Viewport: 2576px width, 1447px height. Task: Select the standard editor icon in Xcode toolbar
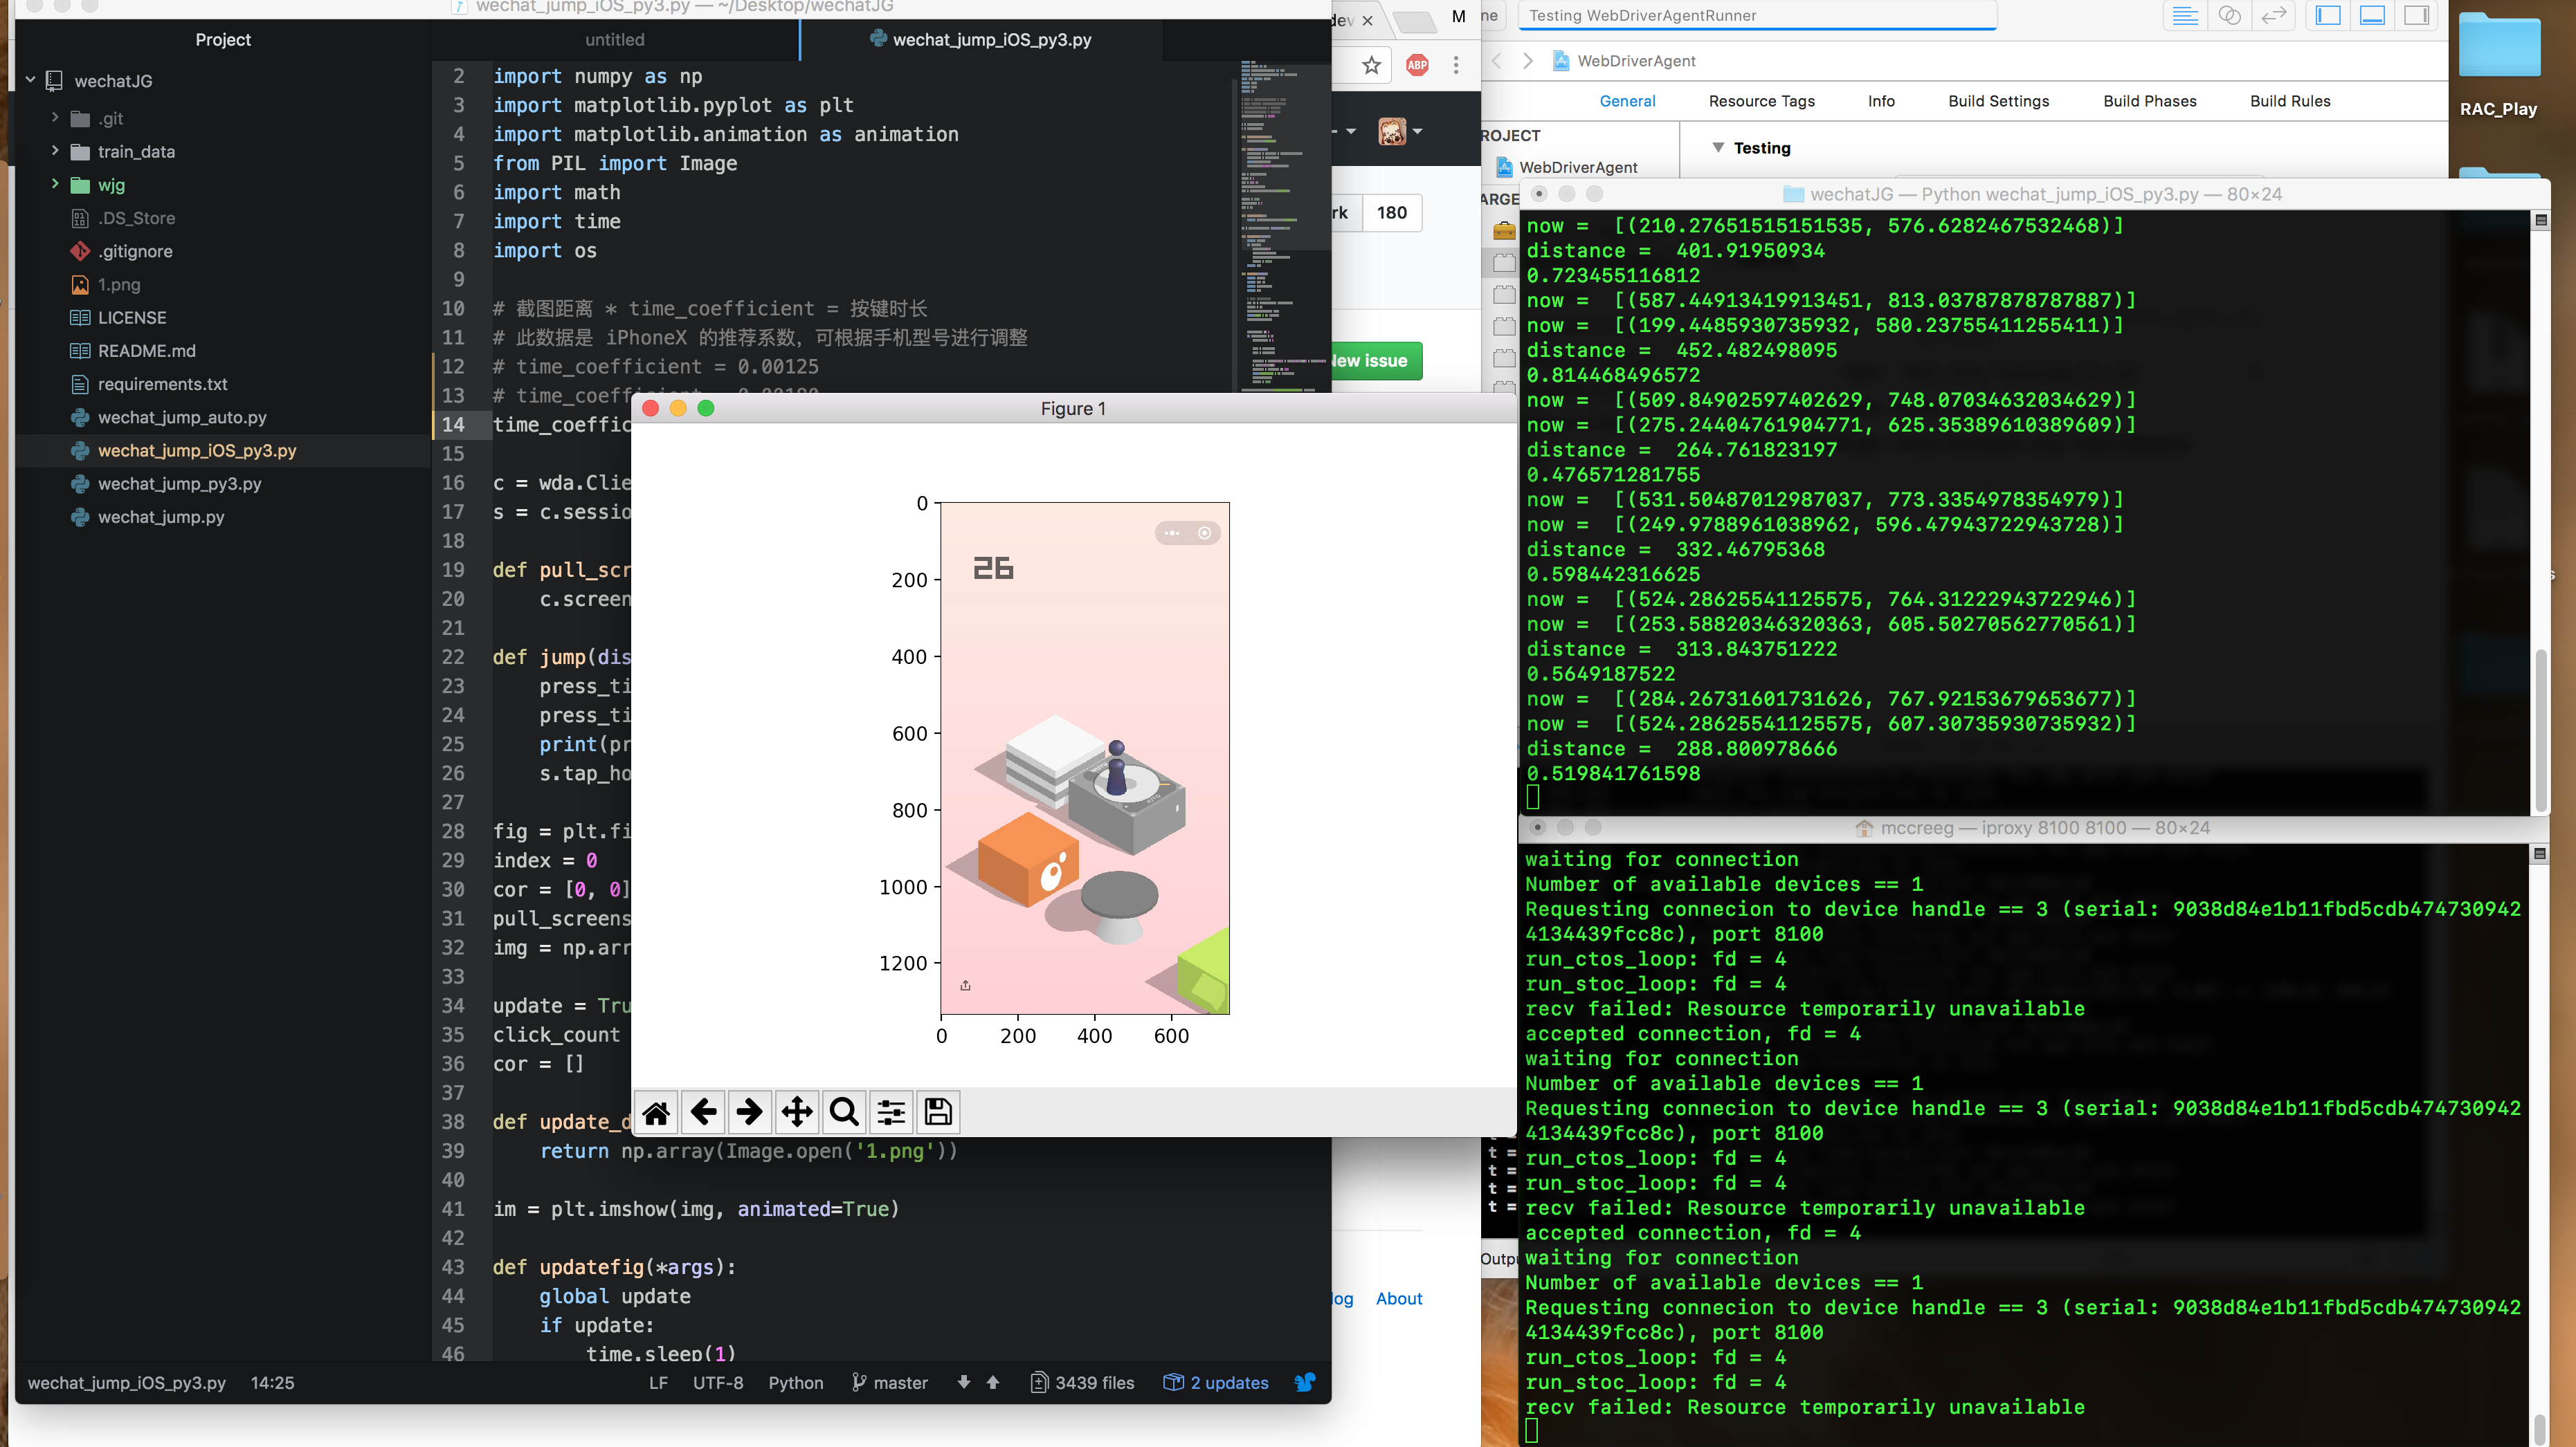tap(2184, 15)
